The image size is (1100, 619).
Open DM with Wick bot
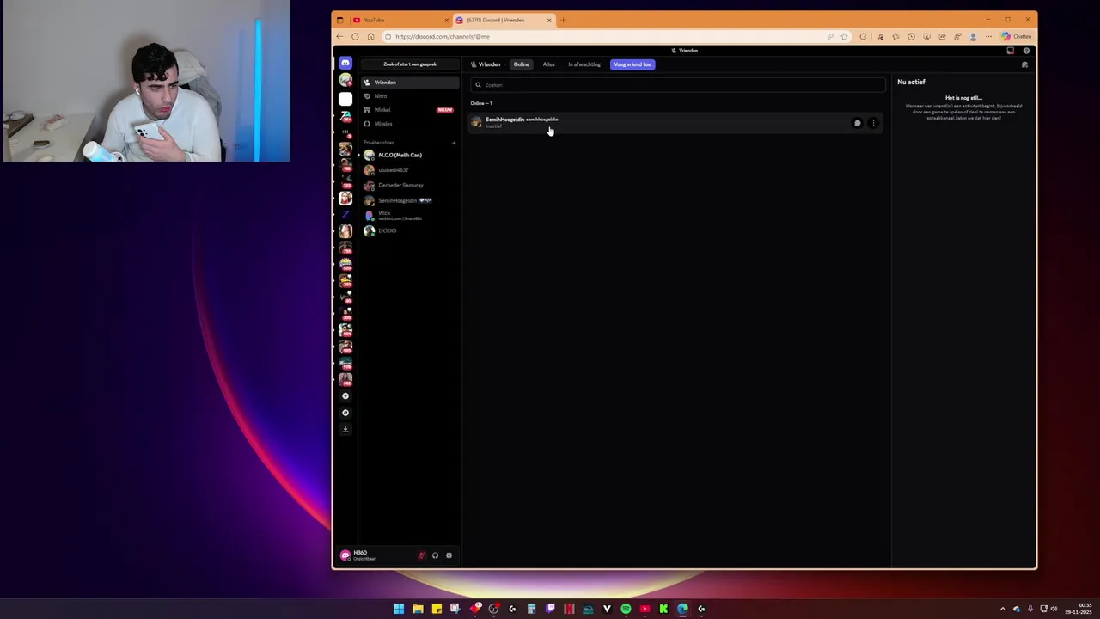[410, 215]
